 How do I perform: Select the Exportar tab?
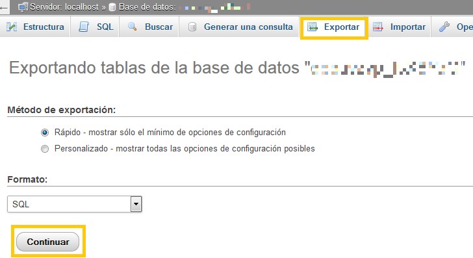coord(334,27)
